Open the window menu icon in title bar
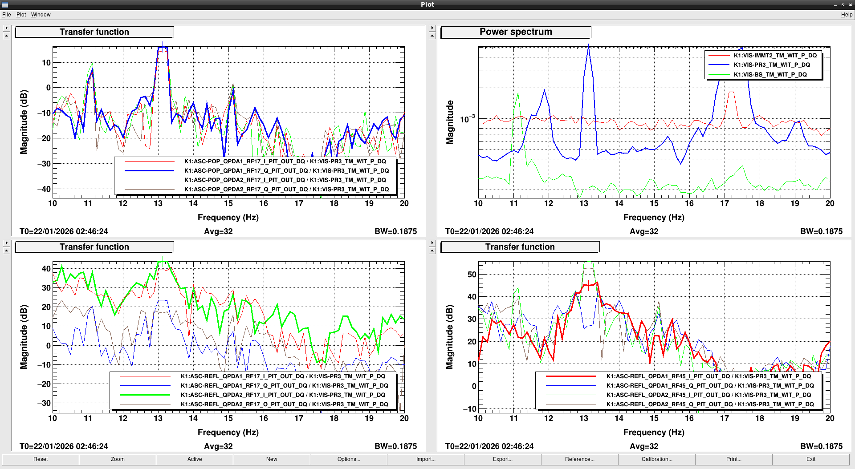The width and height of the screenshot is (855, 469). 5,4
